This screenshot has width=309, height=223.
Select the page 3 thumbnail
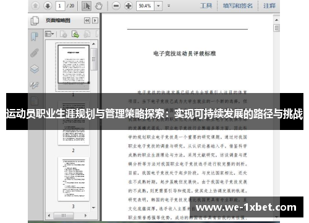pos(74,179)
